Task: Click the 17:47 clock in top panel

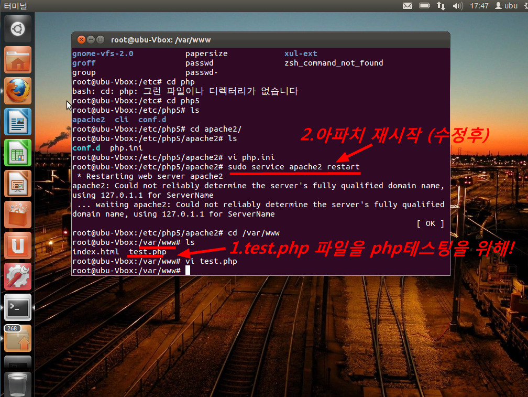Action: [x=479, y=6]
